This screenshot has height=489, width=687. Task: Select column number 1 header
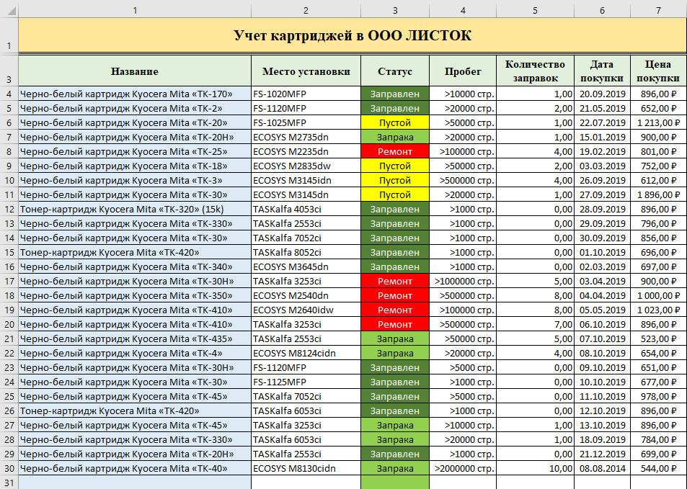point(134,10)
